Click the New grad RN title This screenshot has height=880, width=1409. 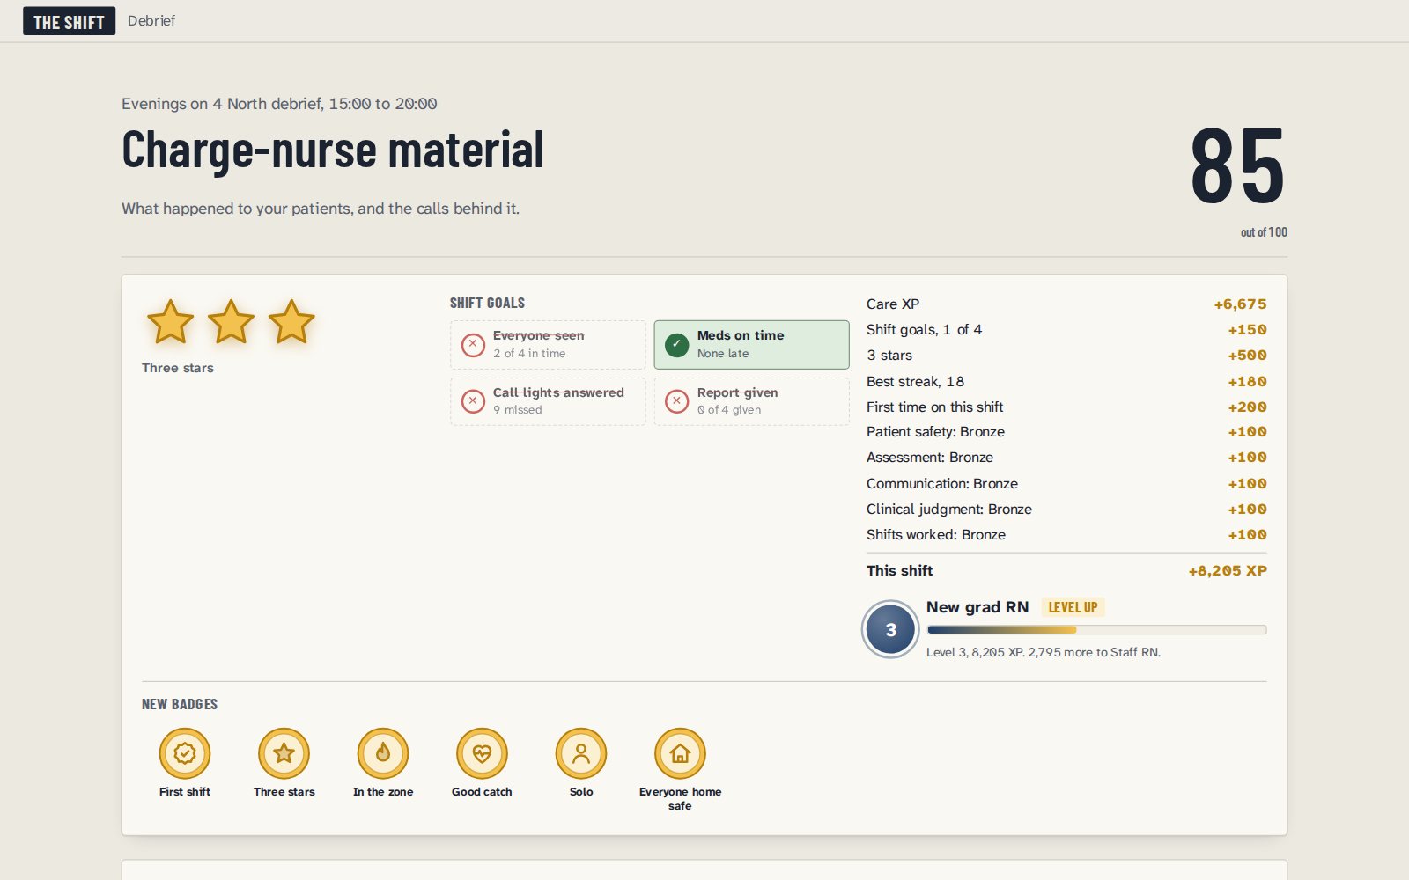(977, 607)
